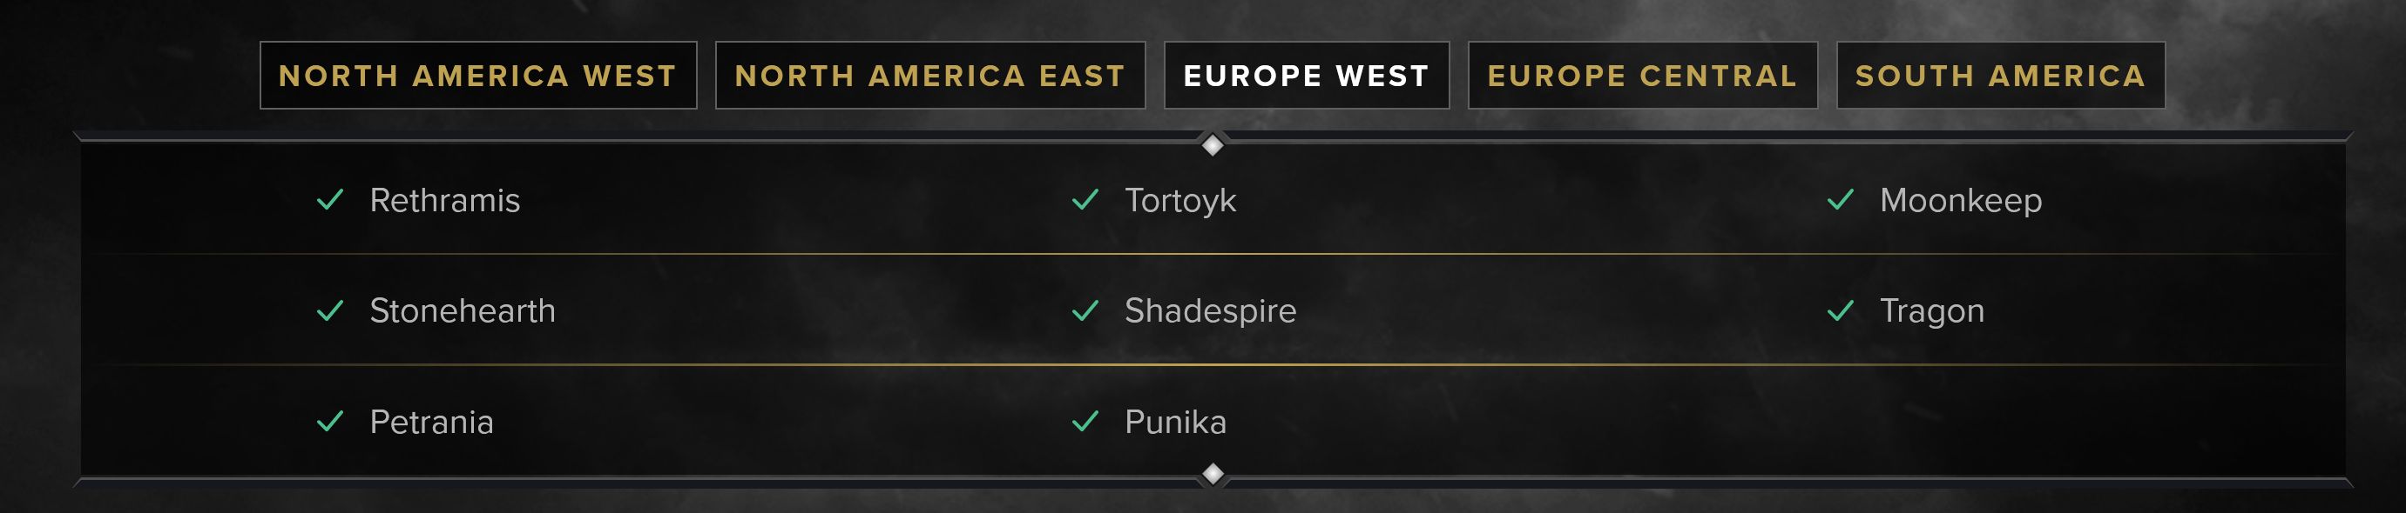
Task: Select the Moonkeep server entry
Action: pos(1961,202)
